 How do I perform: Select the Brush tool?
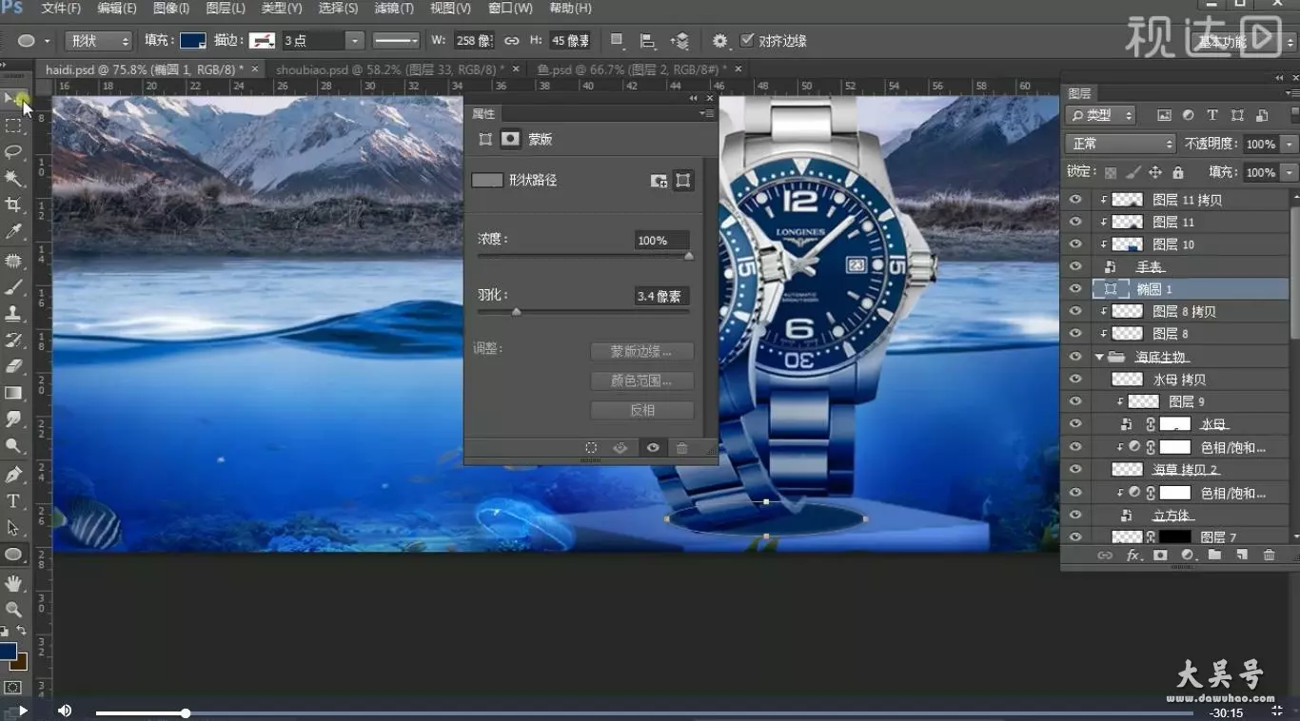[13, 287]
